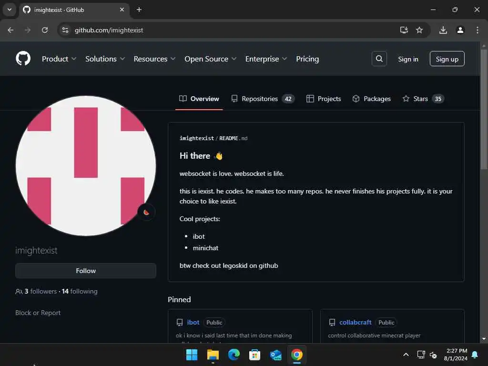This screenshot has height=366, width=488.
Task: Open the Chrome downloads icon
Action: click(443, 30)
